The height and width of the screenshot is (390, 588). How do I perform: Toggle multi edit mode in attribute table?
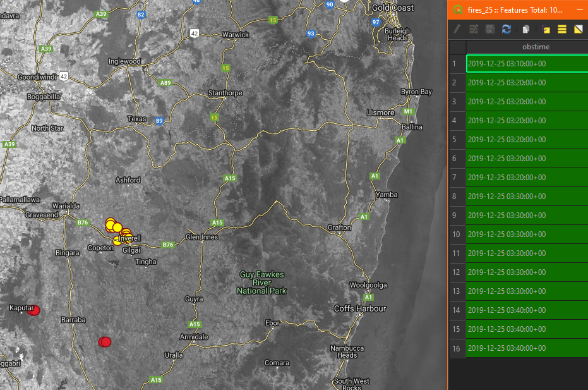coord(474,29)
